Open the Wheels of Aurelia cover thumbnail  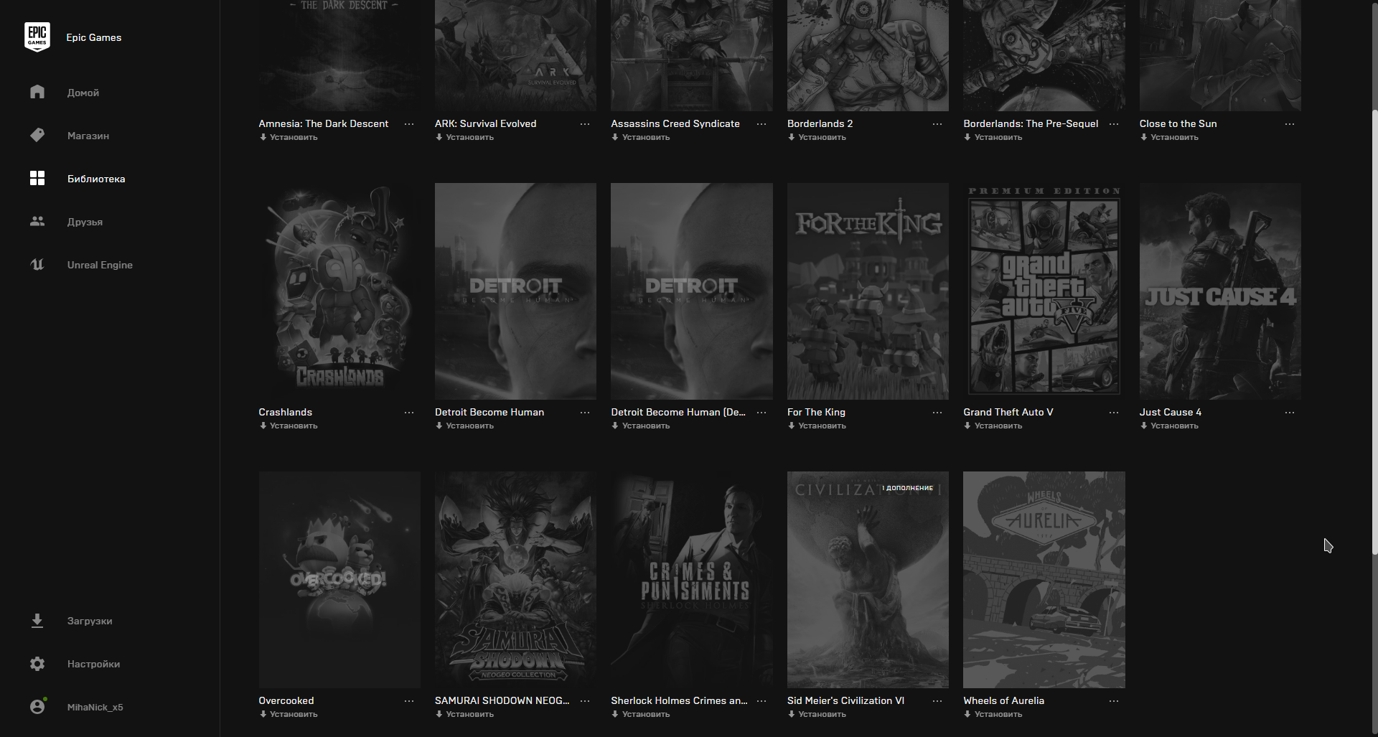pyautogui.click(x=1044, y=579)
